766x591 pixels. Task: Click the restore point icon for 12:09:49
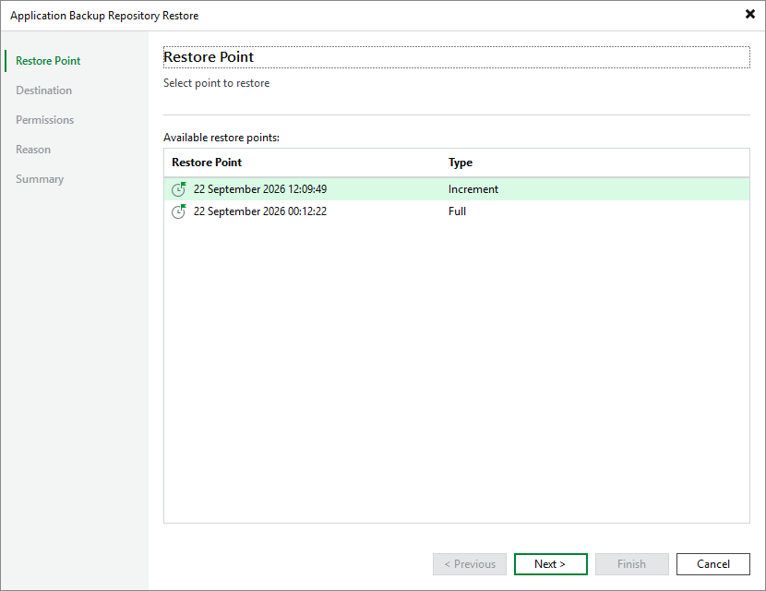(179, 189)
